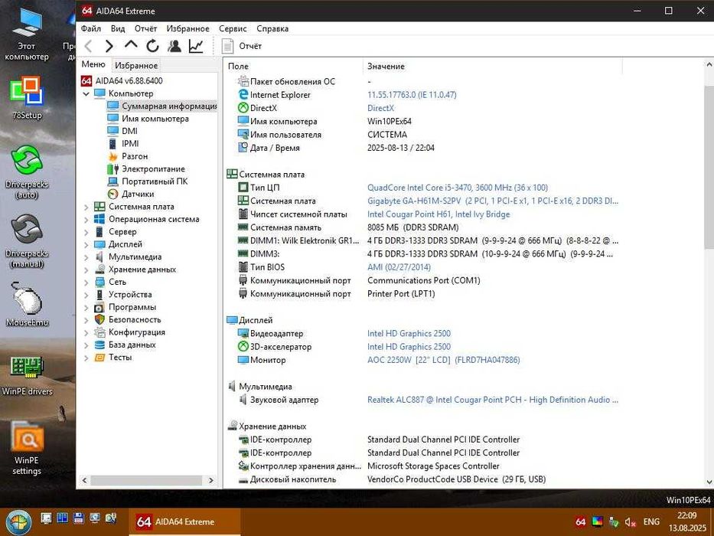Open the WinPE drivers desktop icon

27,375
